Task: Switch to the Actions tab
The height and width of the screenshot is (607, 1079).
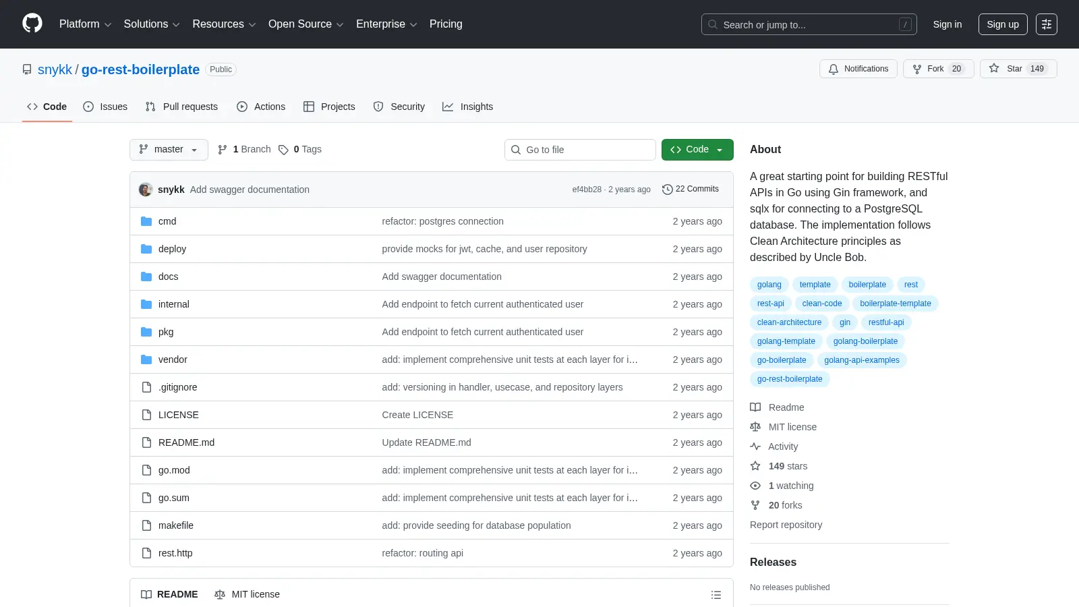Action: tap(261, 107)
